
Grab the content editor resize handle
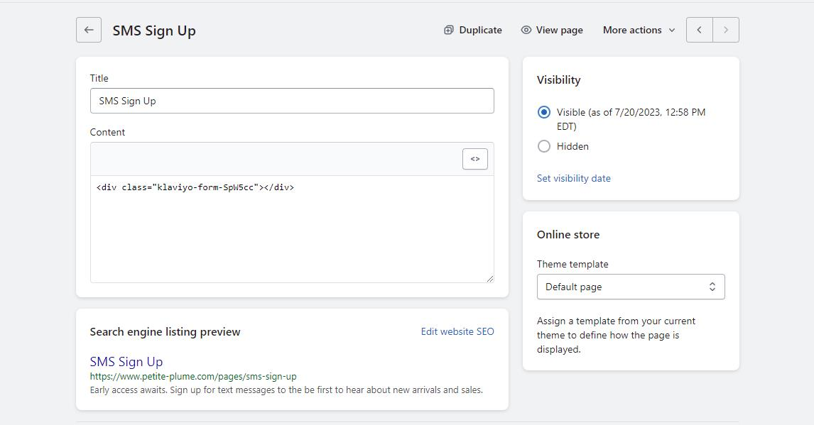(x=489, y=278)
